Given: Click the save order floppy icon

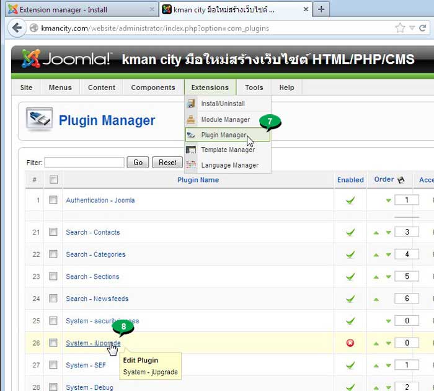Looking at the screenshot, I should coord(401,180).
